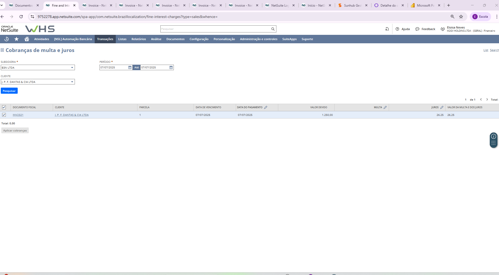Screen dimensions: 499x275
Task: Click the global search input field
Action: click(215, 29)
